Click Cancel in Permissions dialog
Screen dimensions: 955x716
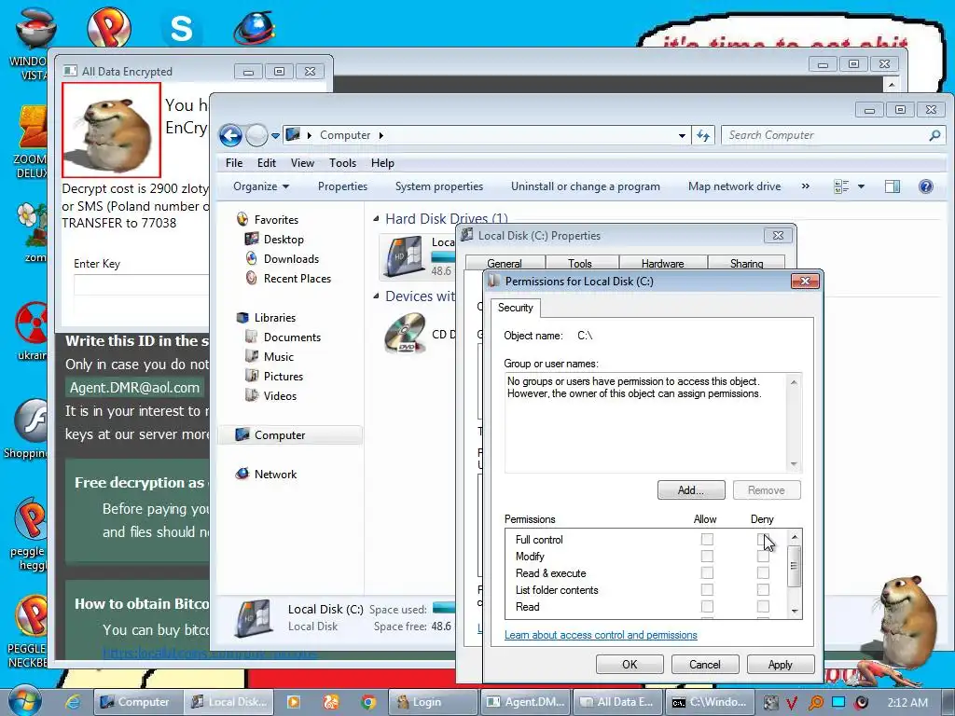(705, 664)
